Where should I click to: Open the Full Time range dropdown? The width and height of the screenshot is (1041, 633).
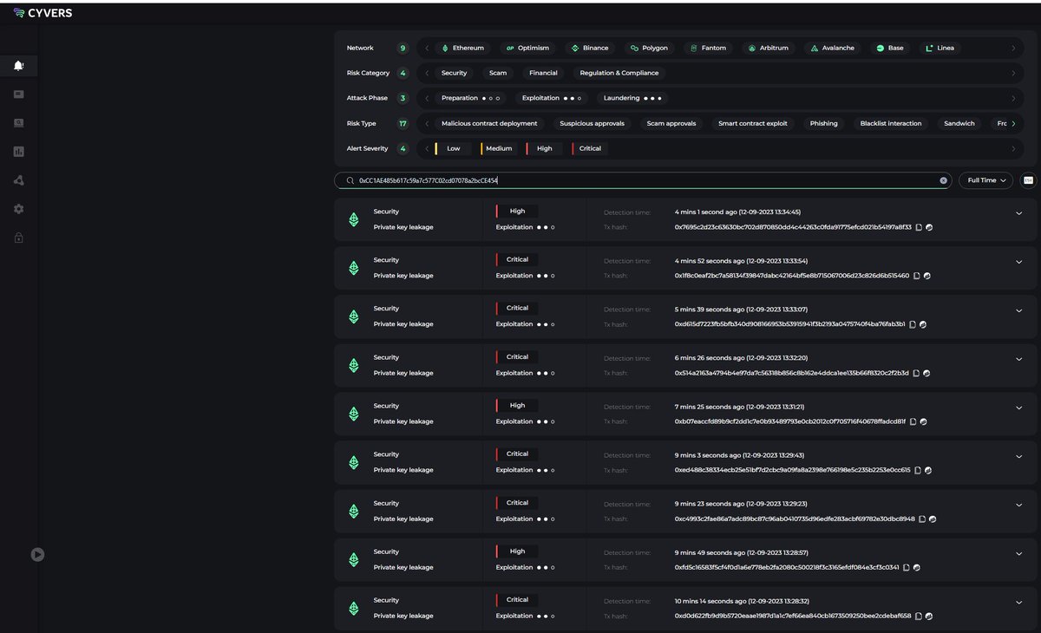(x=986, y=180)
